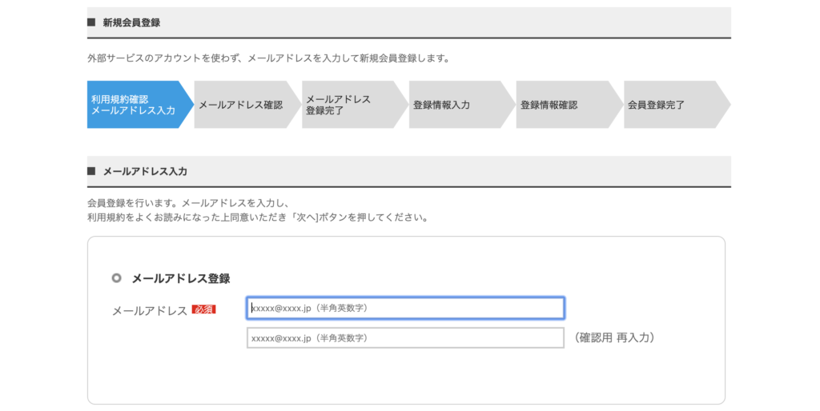Click the メールアドレス入力 section heading

click(145, 171)
